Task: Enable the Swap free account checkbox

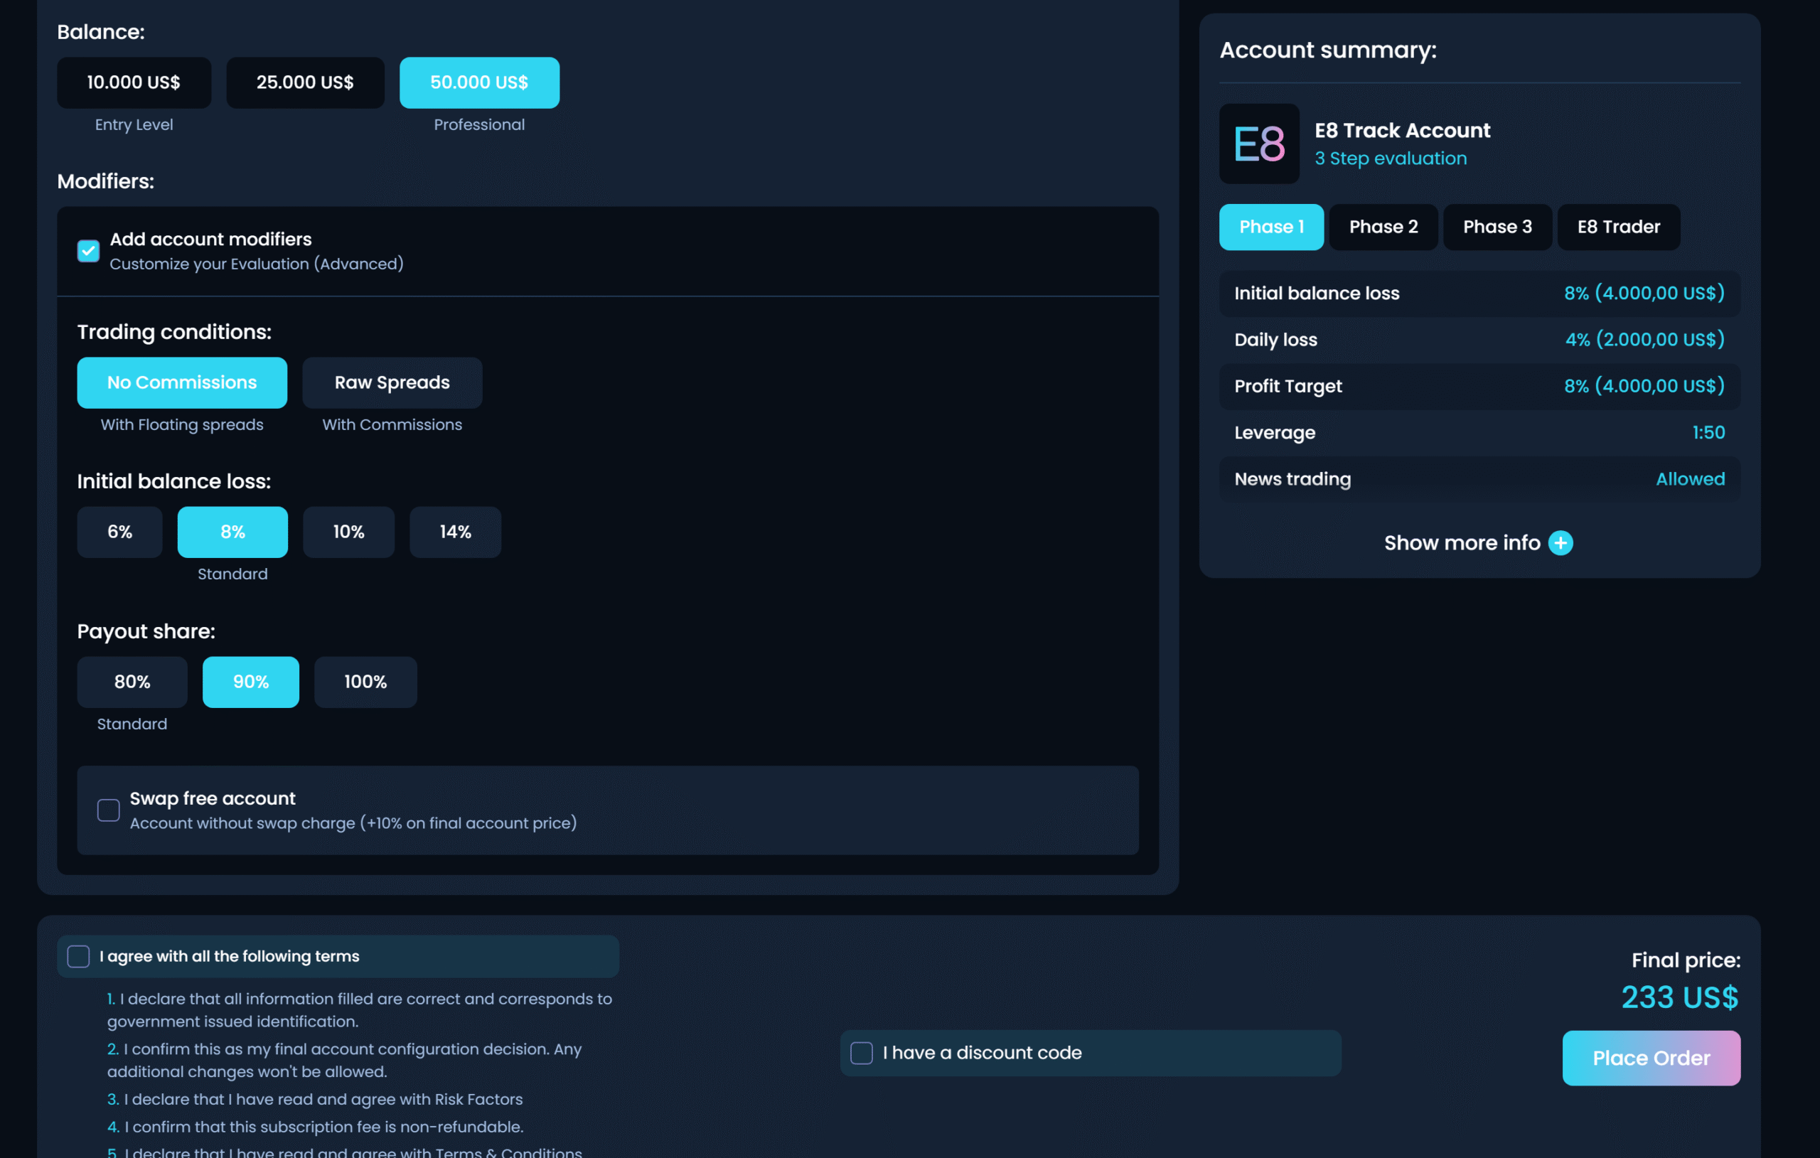Action: (x=109, y=810)
